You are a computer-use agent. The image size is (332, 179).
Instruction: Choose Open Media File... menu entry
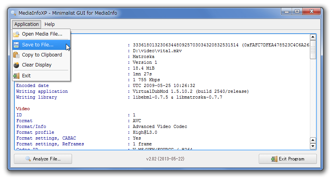pos(41,34)
